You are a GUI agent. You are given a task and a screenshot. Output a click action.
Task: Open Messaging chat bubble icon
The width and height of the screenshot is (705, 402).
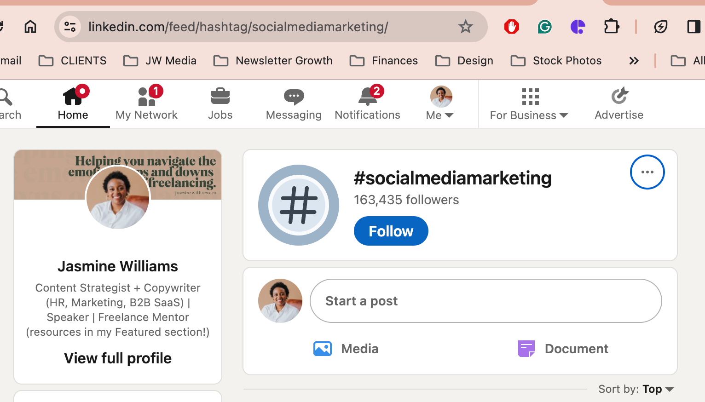(x=294, y=97)
